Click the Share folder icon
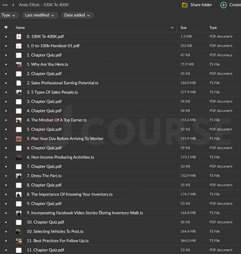The width and height of the screenshot is (241, 254). click(185, 5)
